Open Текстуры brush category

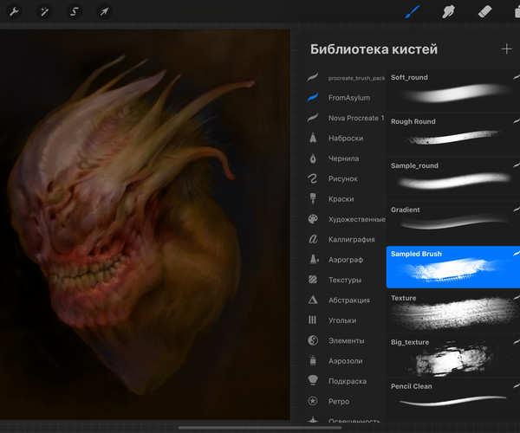(x=345, y=280)
